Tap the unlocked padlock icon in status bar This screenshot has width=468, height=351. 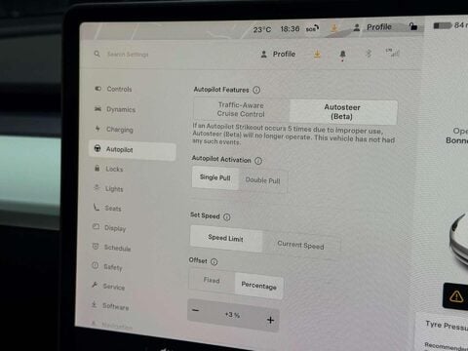pos(412,26)
